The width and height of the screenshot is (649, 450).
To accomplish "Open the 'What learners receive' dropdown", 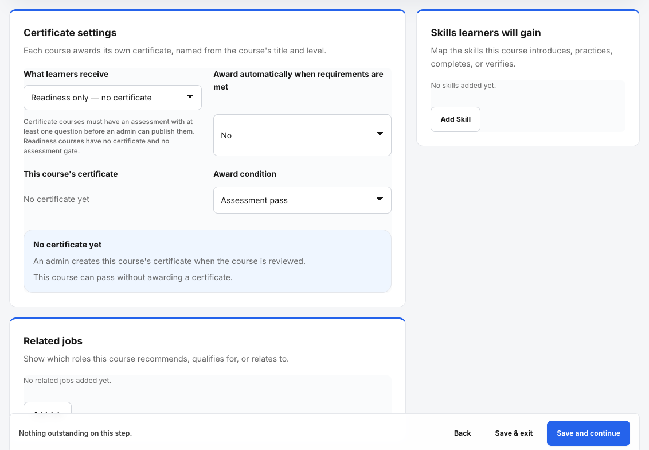I will pos(112,98).
